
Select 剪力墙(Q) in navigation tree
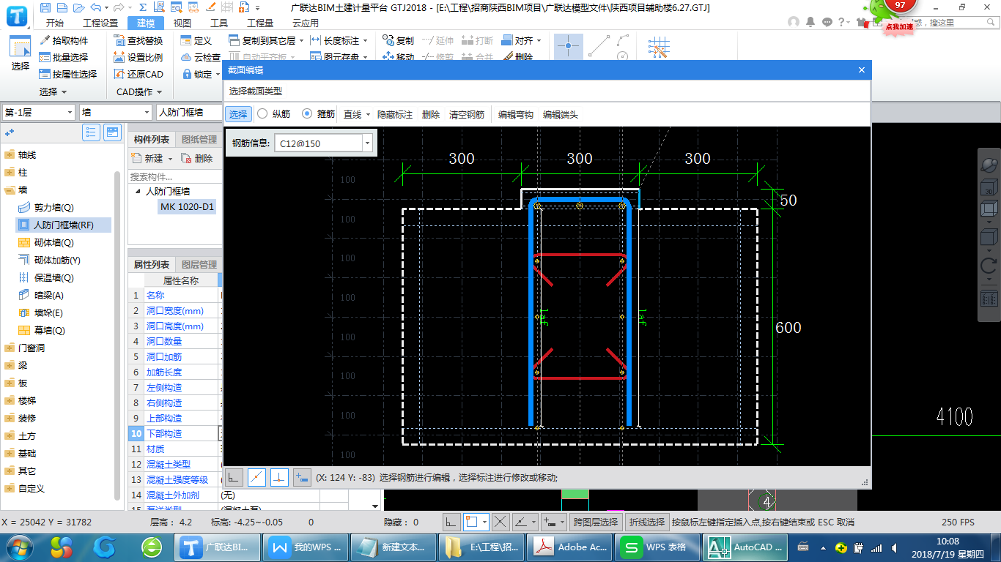[54, 208]
